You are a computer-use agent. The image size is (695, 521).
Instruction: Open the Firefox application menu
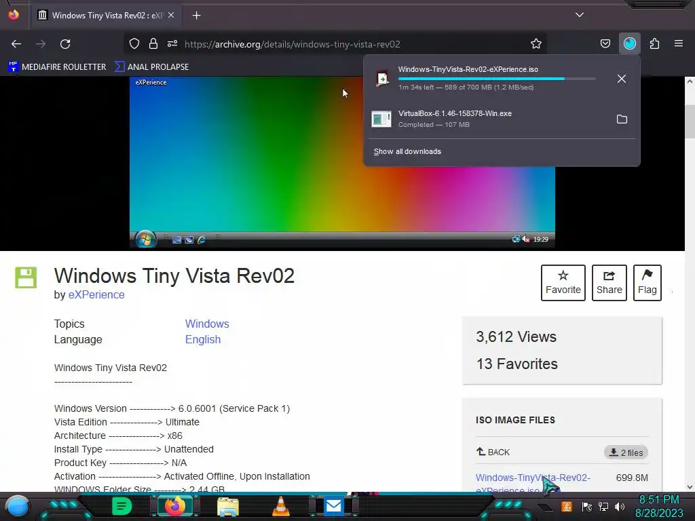tap(679, 44)
